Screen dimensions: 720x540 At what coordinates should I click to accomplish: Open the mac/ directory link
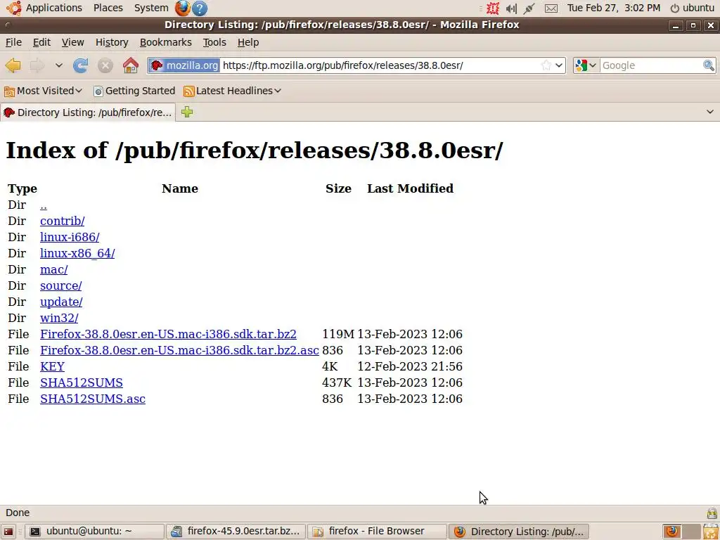tap(53, 269)
